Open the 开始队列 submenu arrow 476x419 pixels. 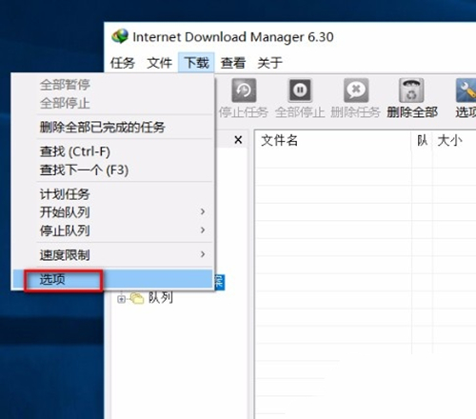(x=203, y=211)
